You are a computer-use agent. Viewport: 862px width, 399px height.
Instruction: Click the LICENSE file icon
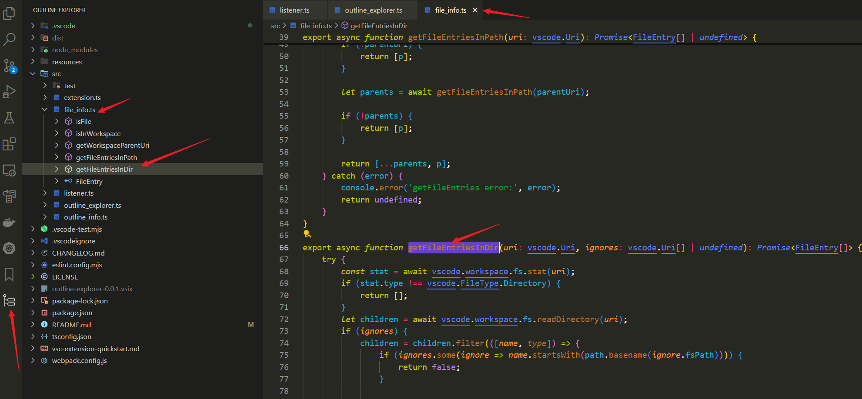44,277
